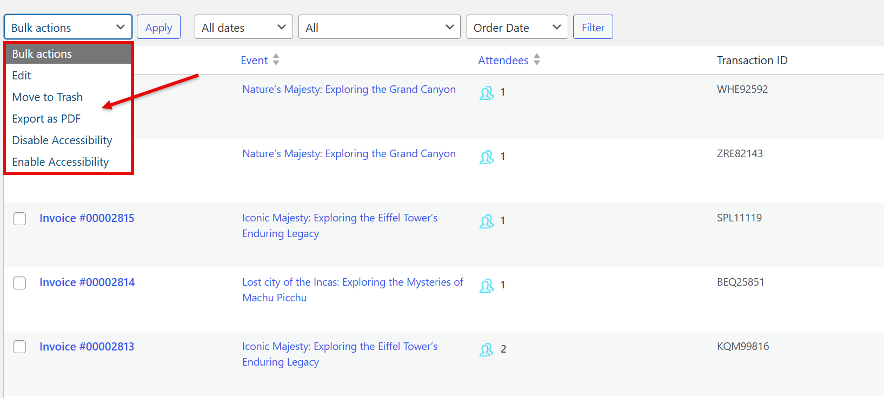
Task: Sort by Event column arrows
Action: (x=276, y=60)
